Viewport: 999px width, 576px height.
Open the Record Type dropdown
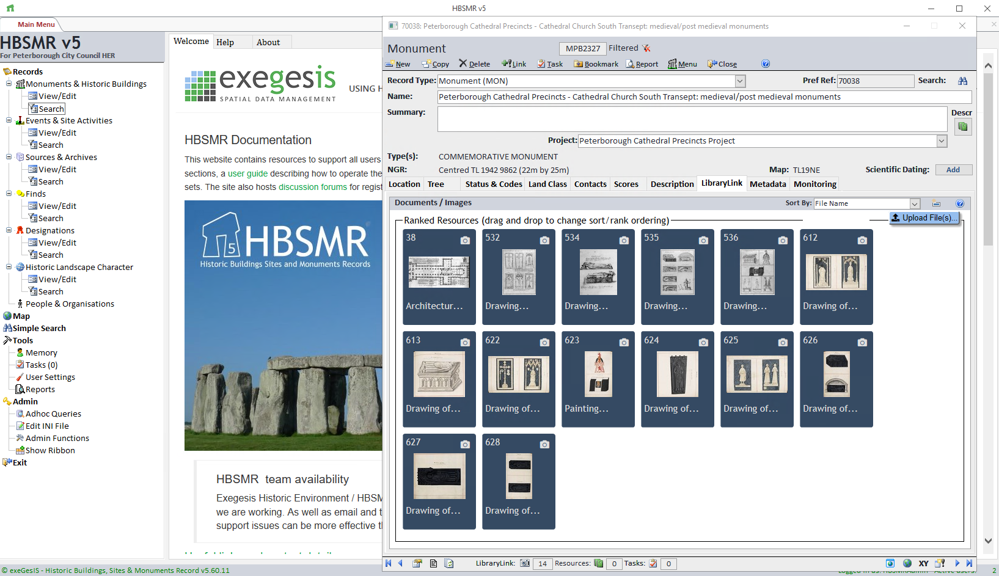(740, 81)
